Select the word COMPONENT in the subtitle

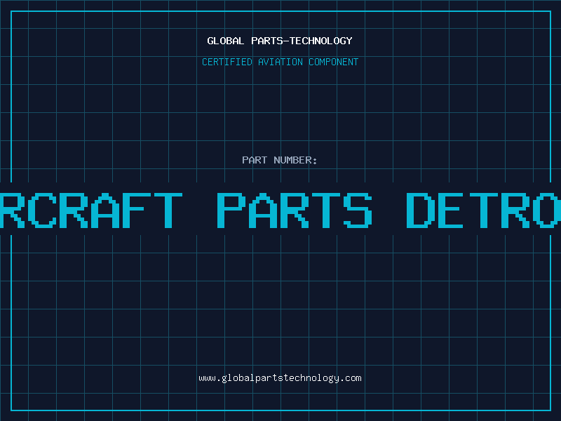point(334,62)
